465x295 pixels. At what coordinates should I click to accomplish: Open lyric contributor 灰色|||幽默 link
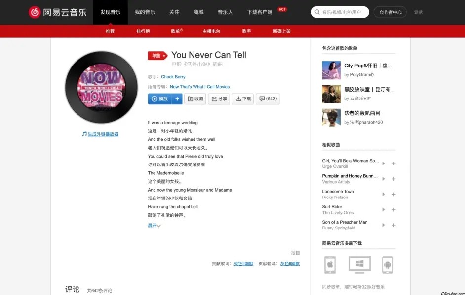[x=243, y=263]
